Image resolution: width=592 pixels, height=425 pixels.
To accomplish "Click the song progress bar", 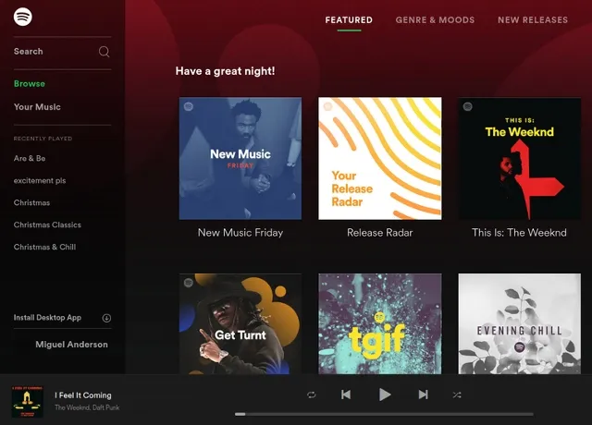I will tap(384, 414).
